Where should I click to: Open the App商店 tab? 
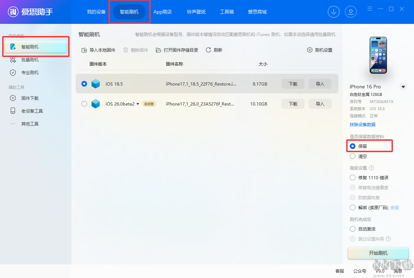163,12
